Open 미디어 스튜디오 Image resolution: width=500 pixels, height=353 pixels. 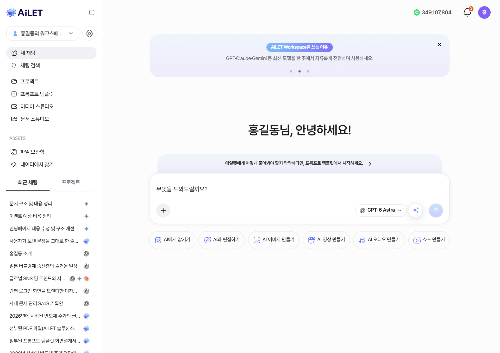[x=51, y=106]
